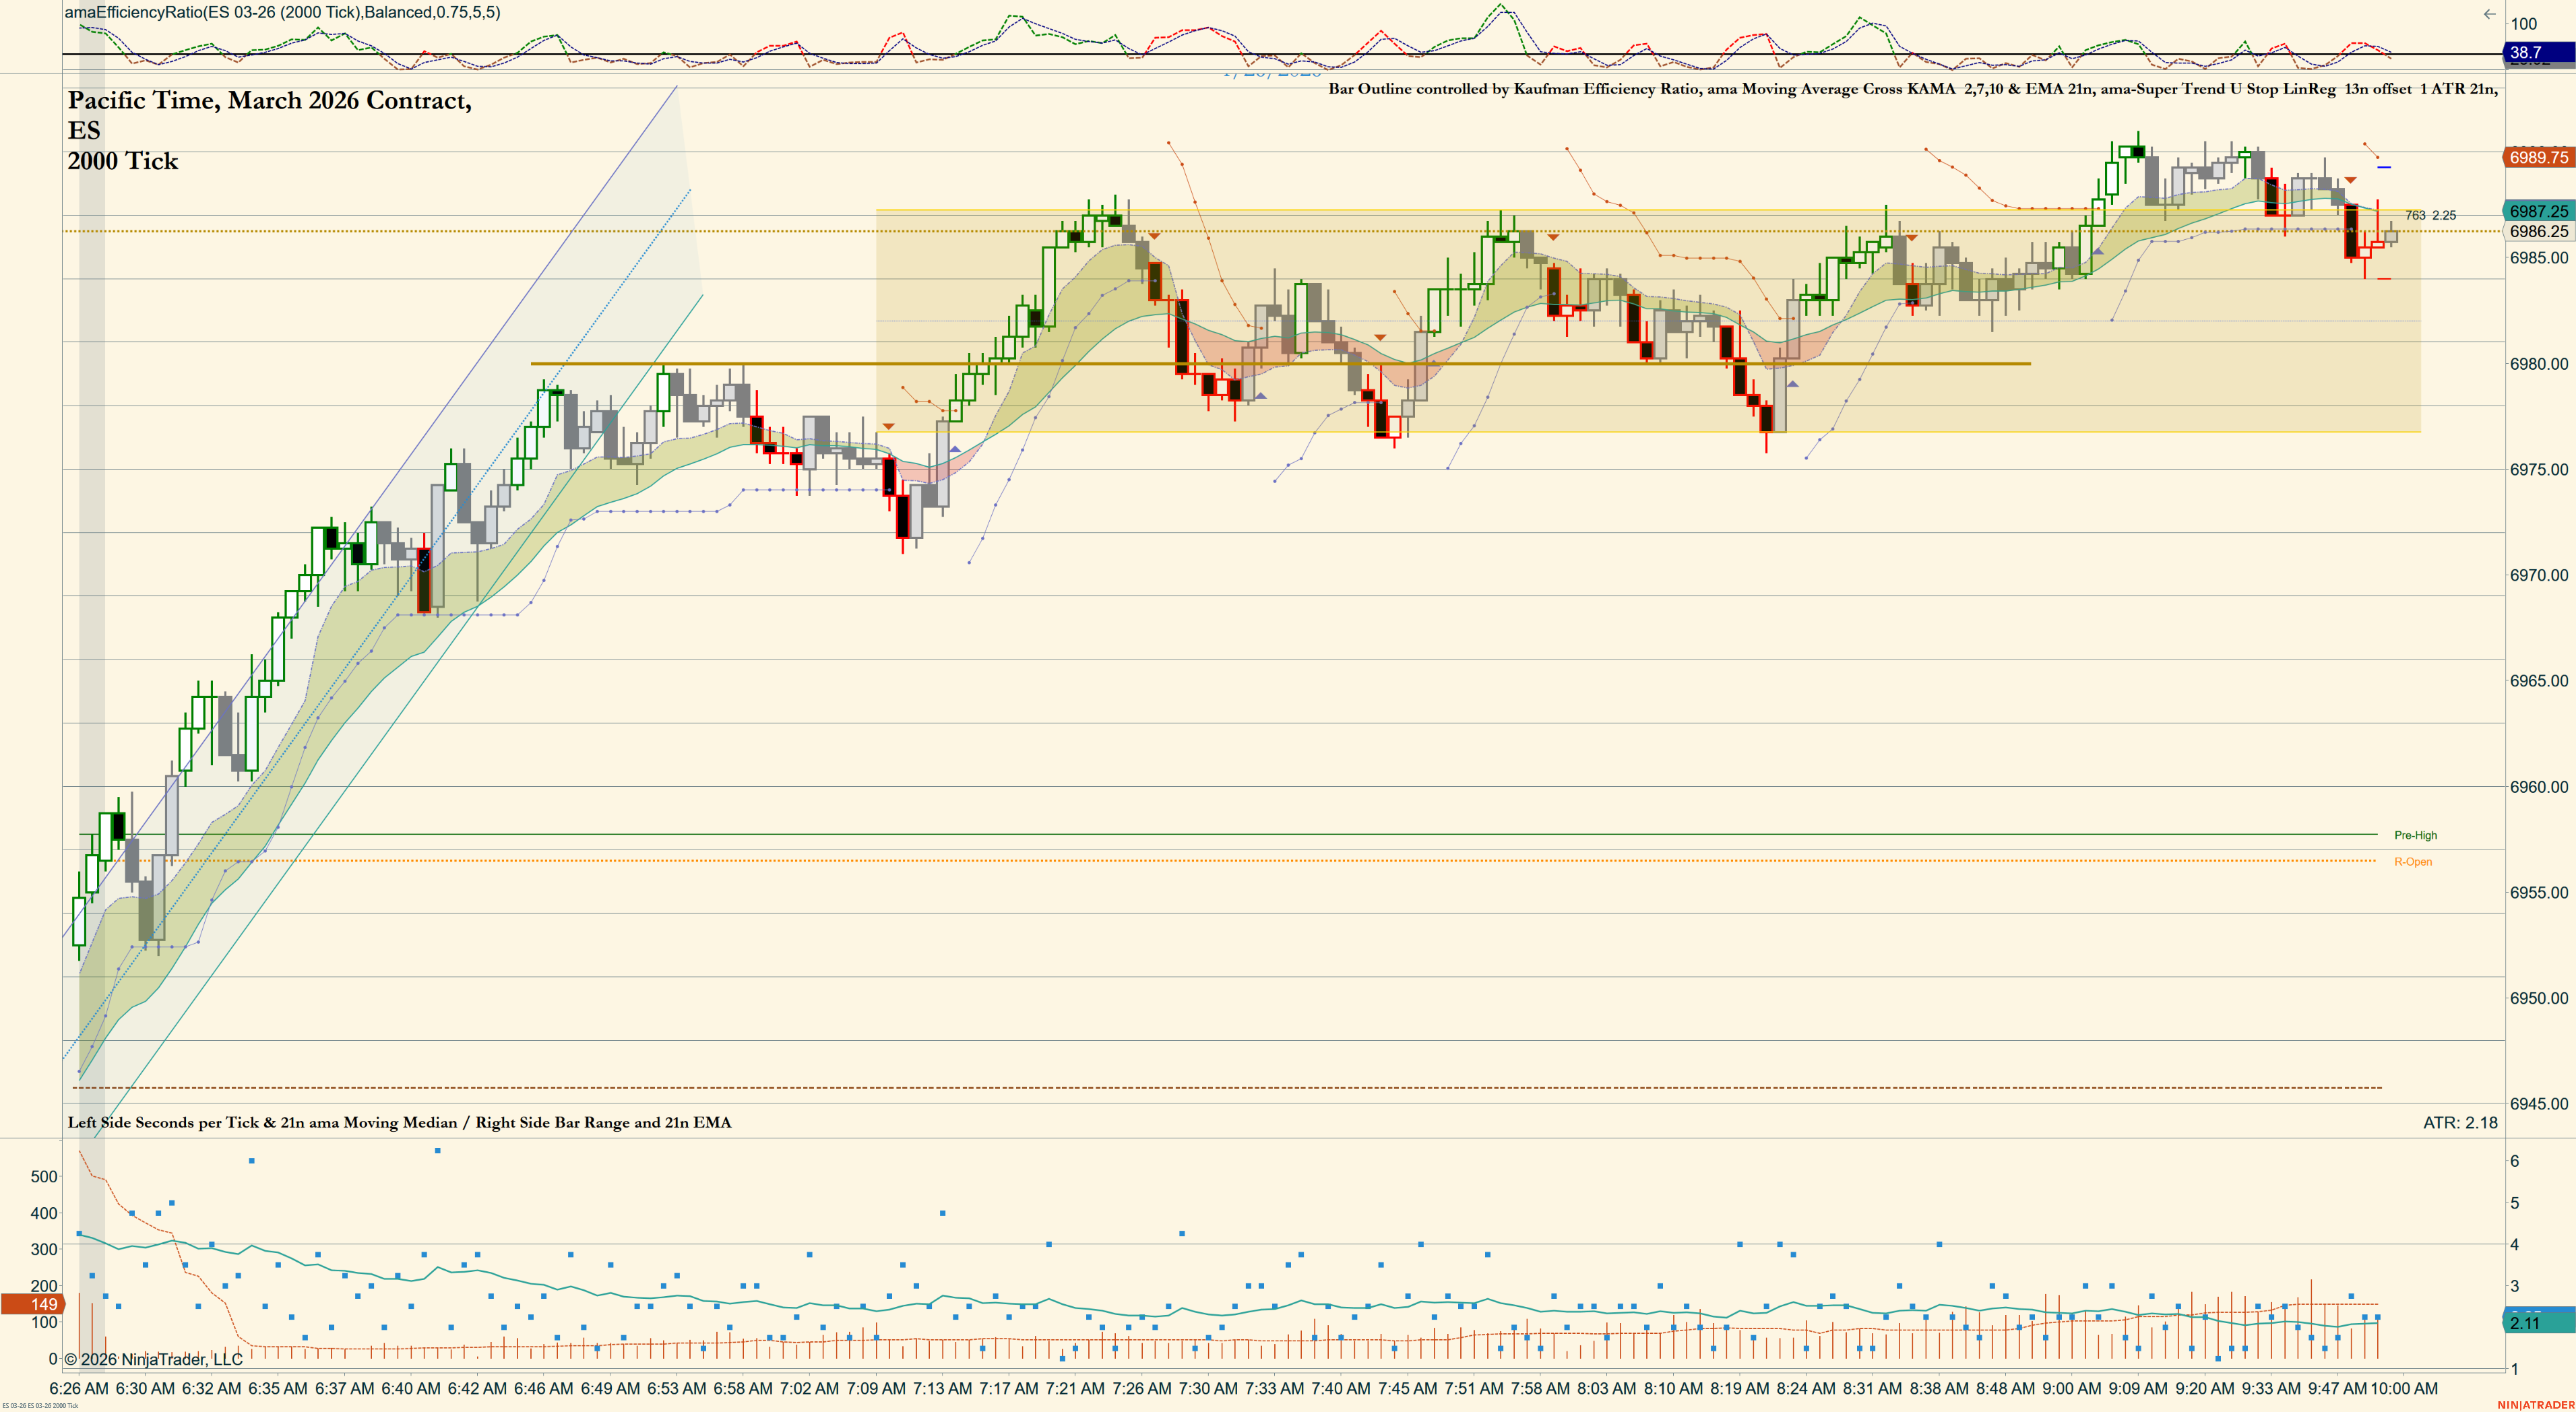Screen dimensions: 2576x1412
Task: Select the 'Left Side Seconds per Tick' panel title
Action: pos(399,1123)
